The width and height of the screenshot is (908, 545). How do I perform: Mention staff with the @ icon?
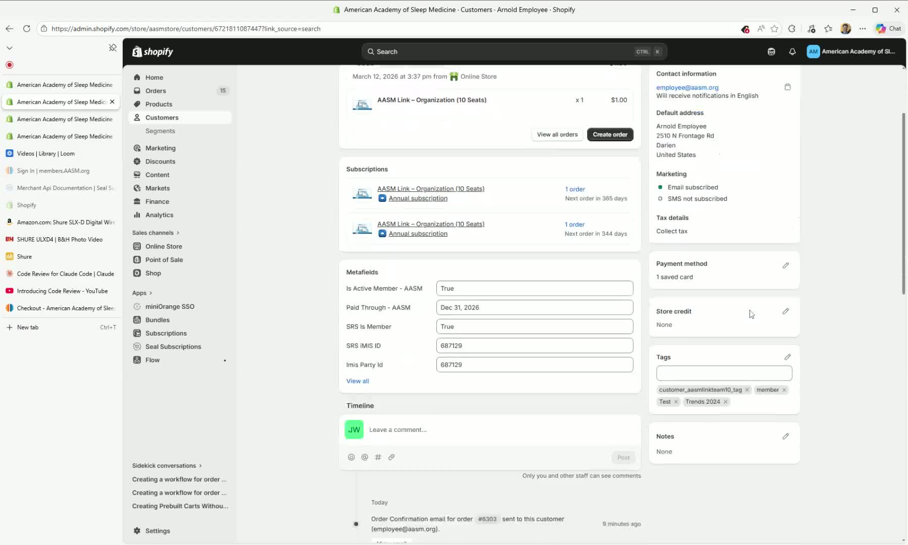point(365,457)
